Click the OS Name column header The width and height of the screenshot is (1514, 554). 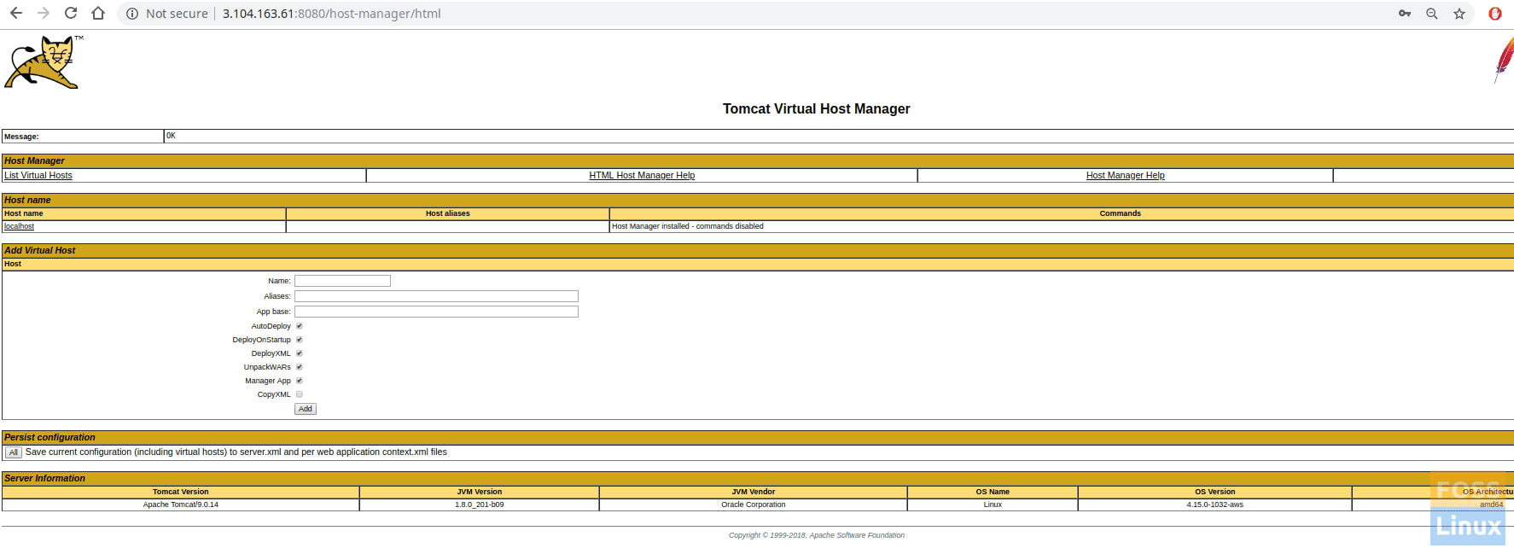click(993, 492)
